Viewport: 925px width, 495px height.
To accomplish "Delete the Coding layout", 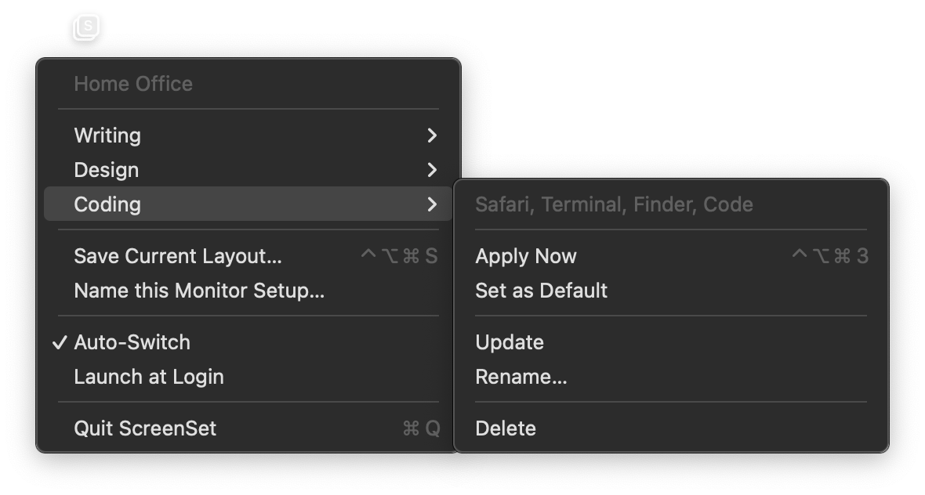I will point(671,428).
